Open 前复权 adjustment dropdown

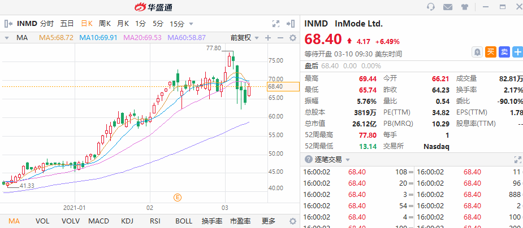click(244, 38)
